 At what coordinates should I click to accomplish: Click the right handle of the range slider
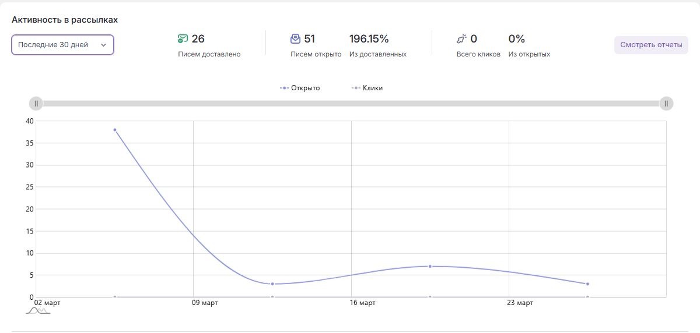point(666,104)
